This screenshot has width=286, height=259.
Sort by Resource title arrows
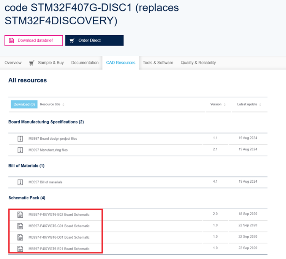pos(63,104)
